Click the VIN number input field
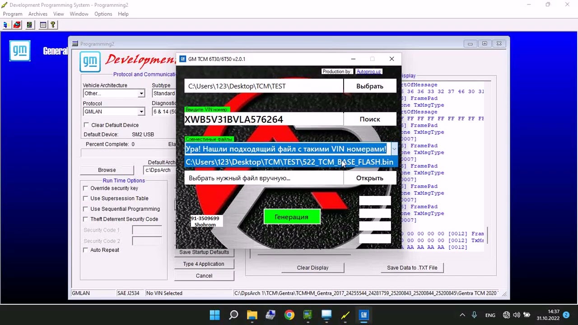578x325 pixels. (264, 119)
